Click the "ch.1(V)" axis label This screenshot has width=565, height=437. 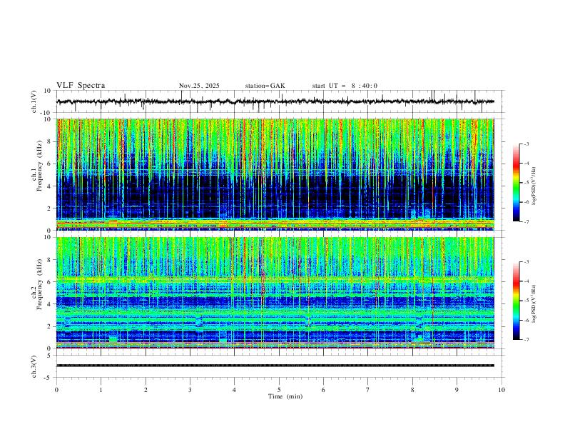click(34, 101)
